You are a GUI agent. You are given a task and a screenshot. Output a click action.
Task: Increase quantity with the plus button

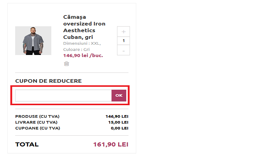coord(123,32)
